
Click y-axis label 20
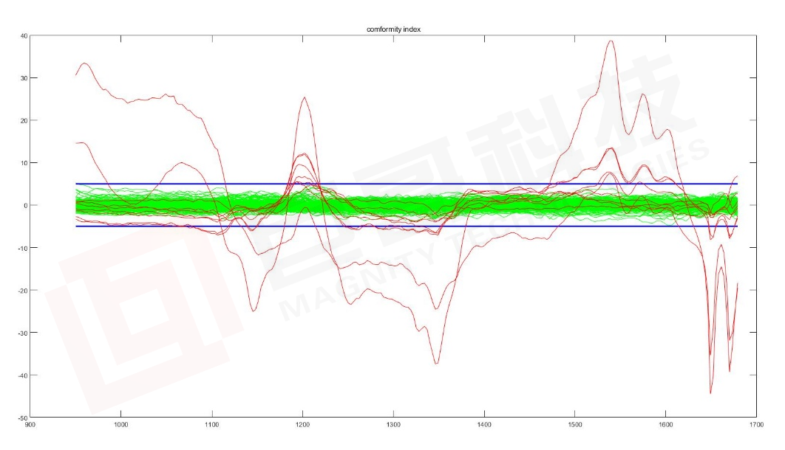[x=24, y=121]
